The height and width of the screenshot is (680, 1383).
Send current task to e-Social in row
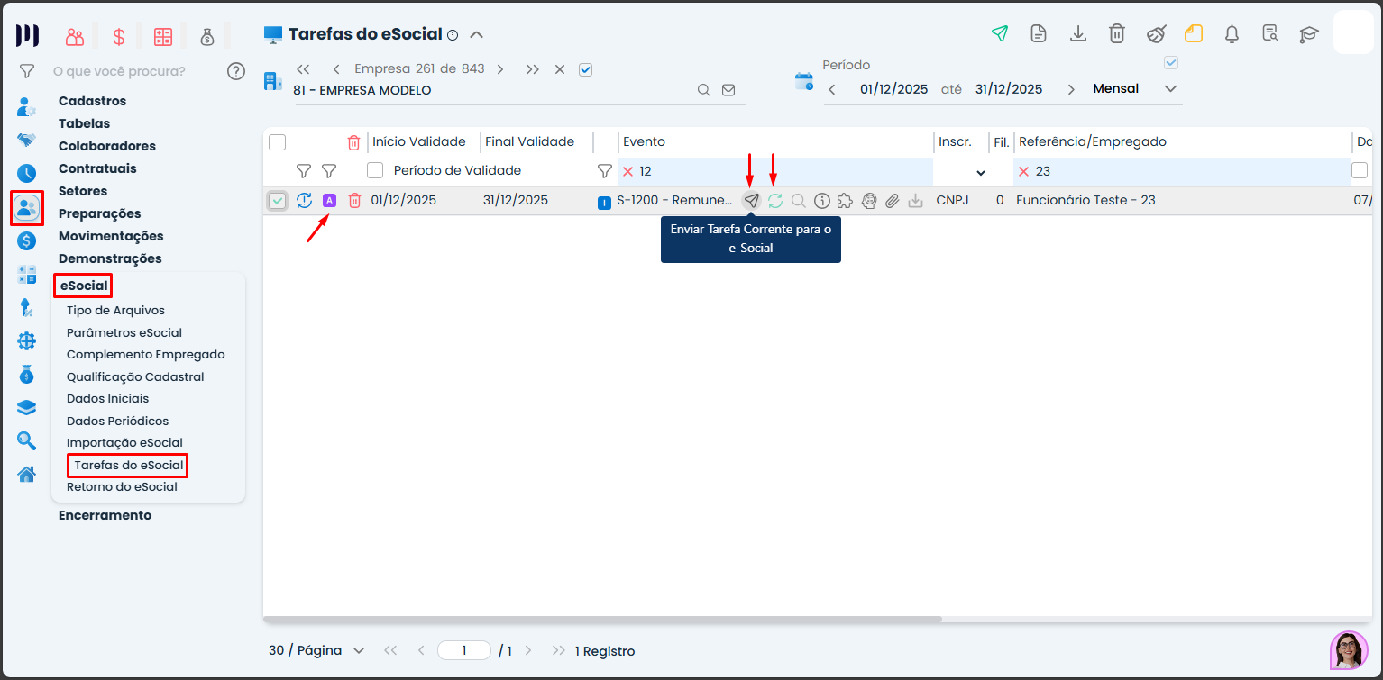click(x=751, y=201)
